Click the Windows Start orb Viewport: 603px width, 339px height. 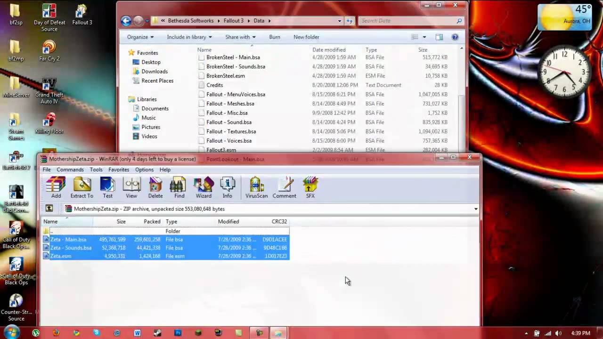pyautogui.click(x=11, y=332)
